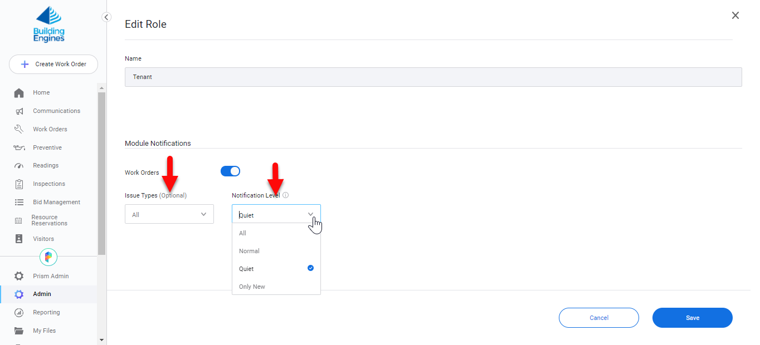Viewport: 760px width, 345px height.
Task: Click the sidebar scroll down arrow
Action: (101, 339)
